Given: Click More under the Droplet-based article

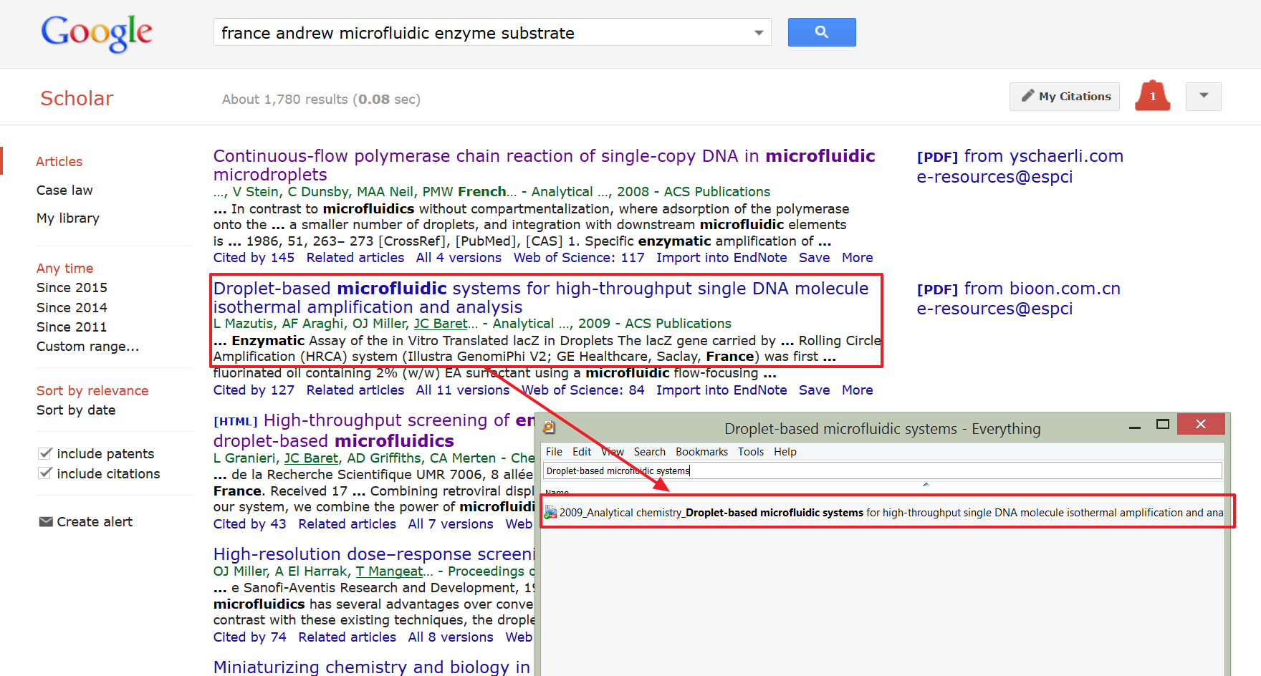Looking at the screenshot, I should pos(858,390).
